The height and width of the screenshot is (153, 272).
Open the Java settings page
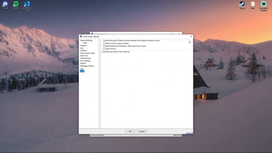82,48
